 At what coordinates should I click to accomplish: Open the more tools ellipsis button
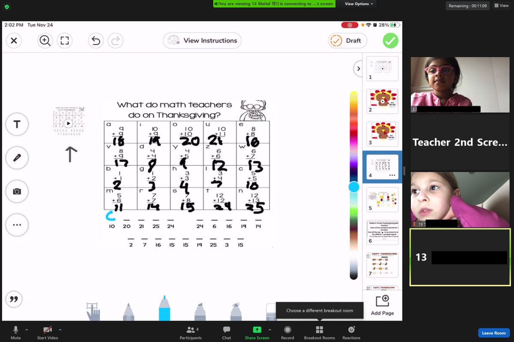17,224
